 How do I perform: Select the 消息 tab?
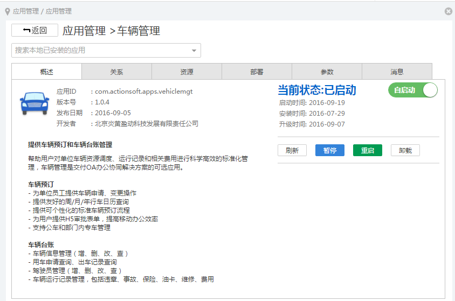pyautogui.click(x=397, y=72)
